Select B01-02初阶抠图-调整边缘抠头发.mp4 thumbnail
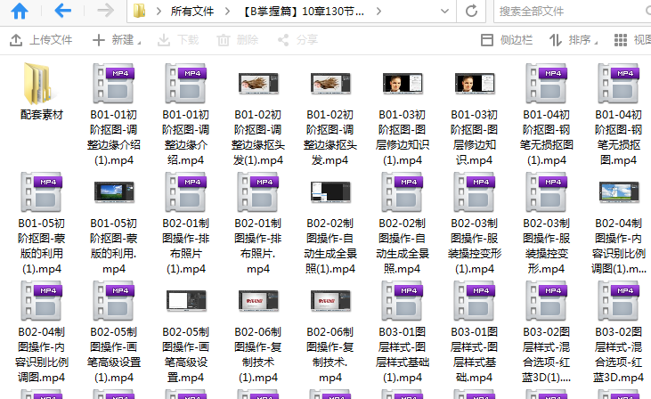 point(330,84)
